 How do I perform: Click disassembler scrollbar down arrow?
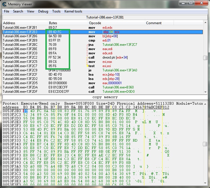tap(205, 92)
